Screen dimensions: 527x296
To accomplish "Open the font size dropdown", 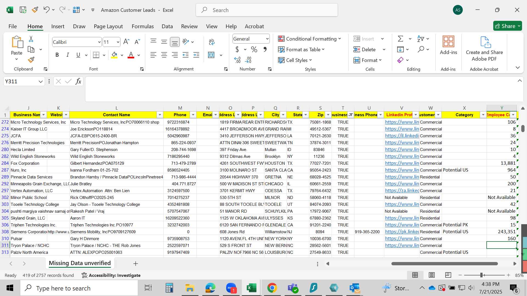I will [118, 42].
